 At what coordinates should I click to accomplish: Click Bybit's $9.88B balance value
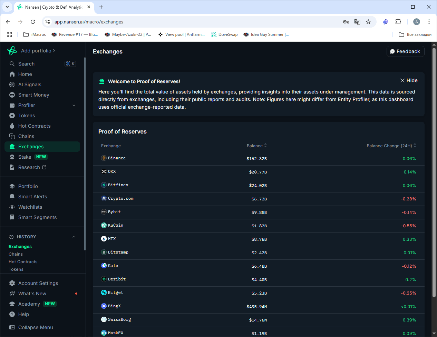click(x=259, y=212)
